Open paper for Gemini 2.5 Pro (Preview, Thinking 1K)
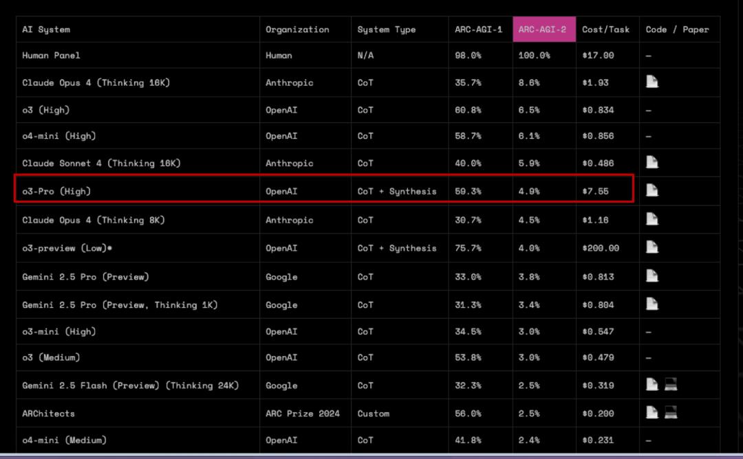 [x=652, y=304]
